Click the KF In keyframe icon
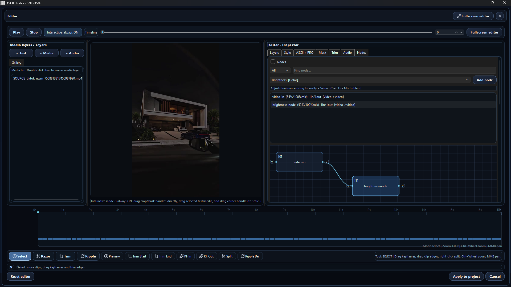Screen dimensions: 511x287 tap(185, 256)
